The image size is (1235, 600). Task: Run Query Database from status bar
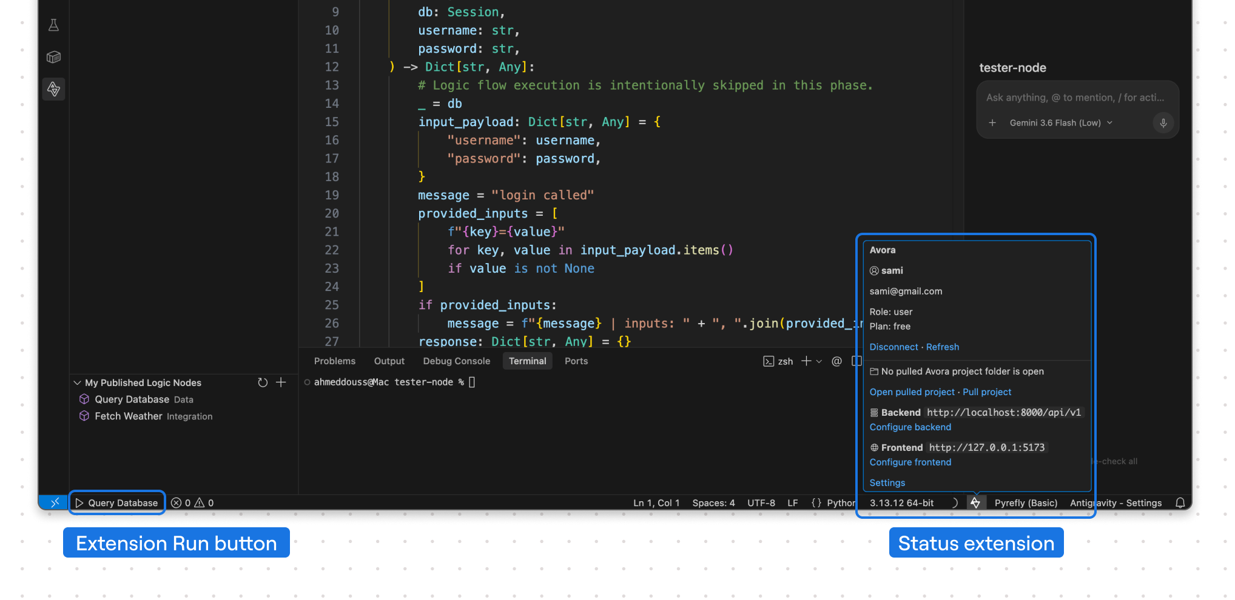[x=116, y=503]
